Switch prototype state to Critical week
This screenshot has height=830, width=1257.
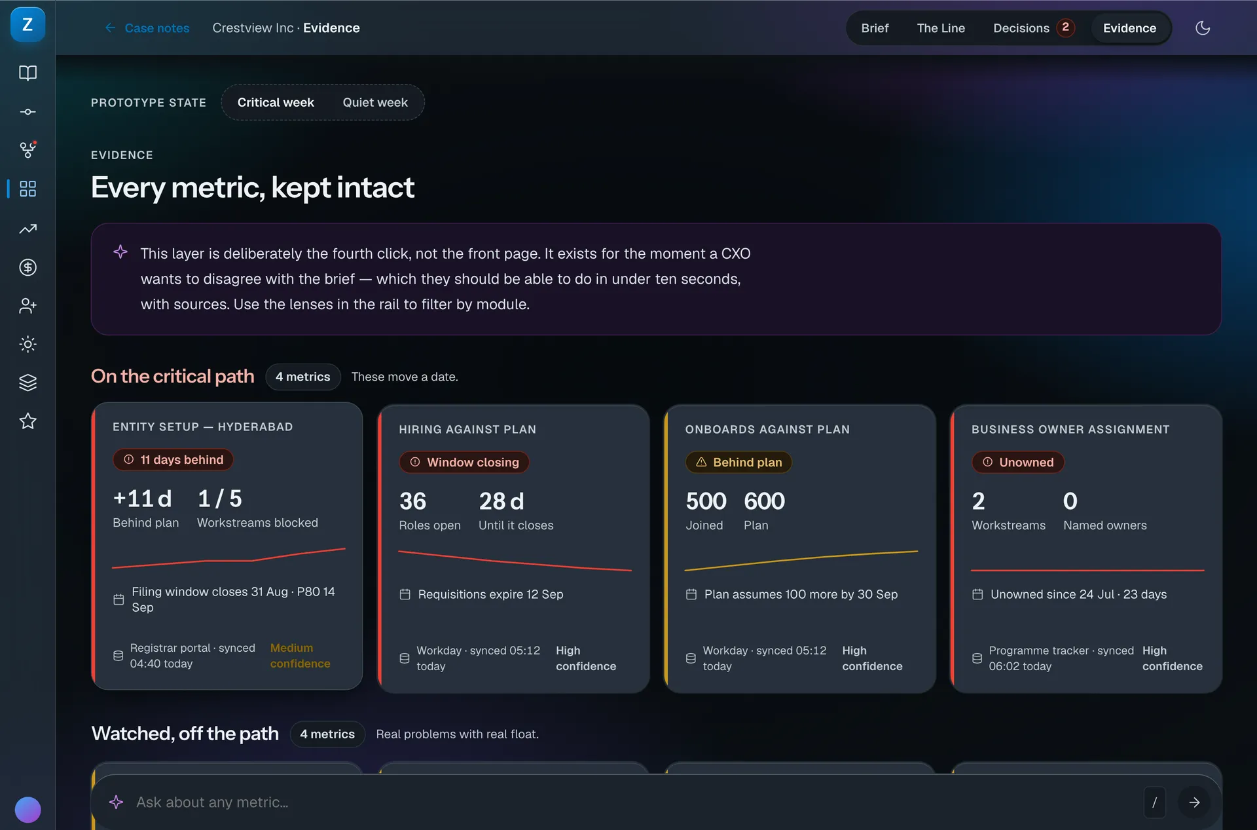tap(276, 102)
